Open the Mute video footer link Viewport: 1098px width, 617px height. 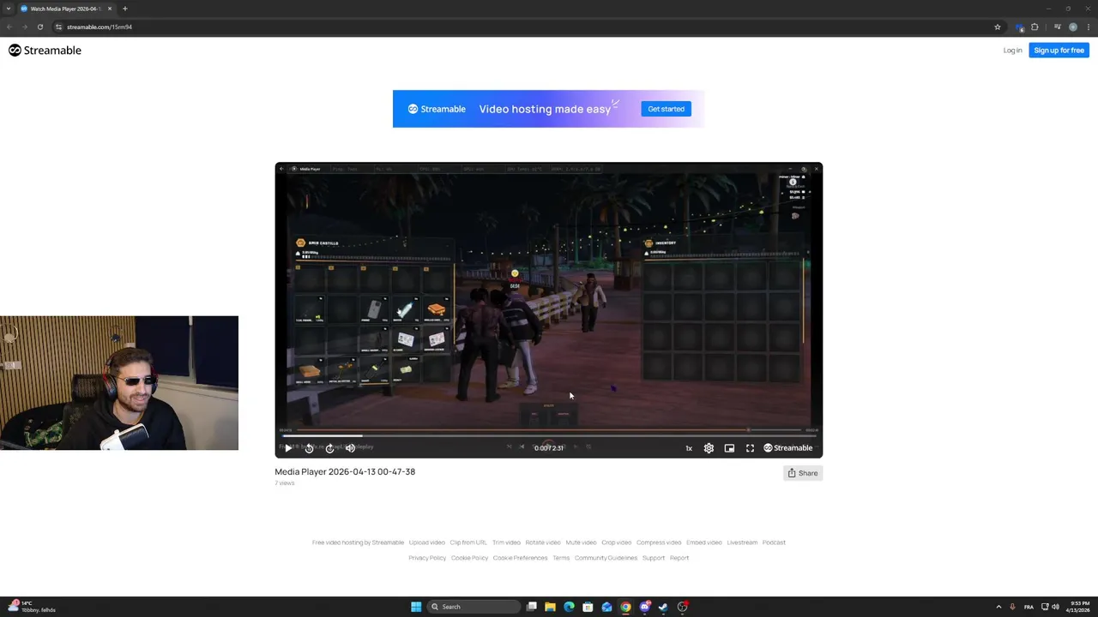581,542
